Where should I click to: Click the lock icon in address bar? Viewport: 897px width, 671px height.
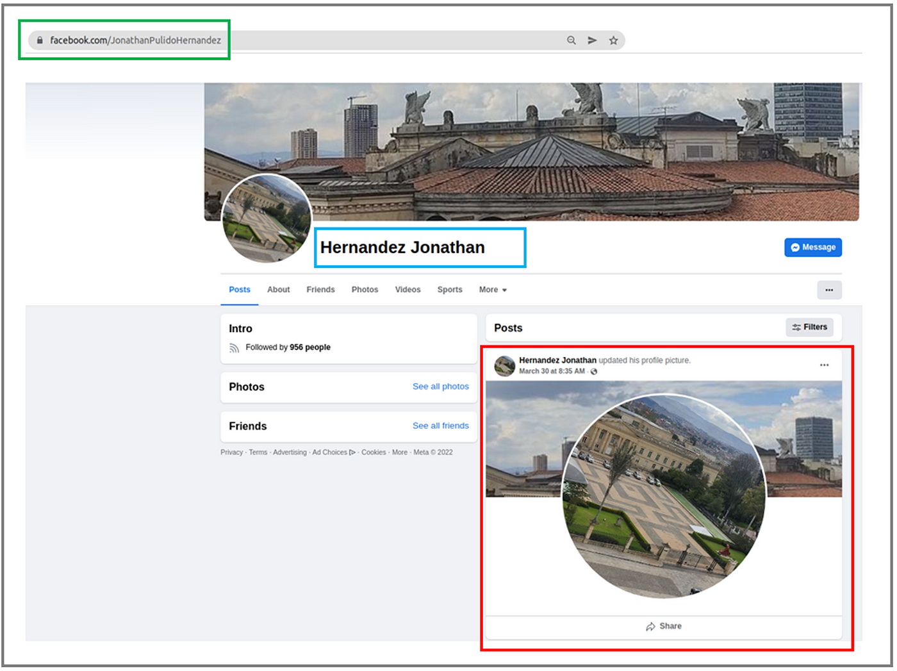coord(40,40)
